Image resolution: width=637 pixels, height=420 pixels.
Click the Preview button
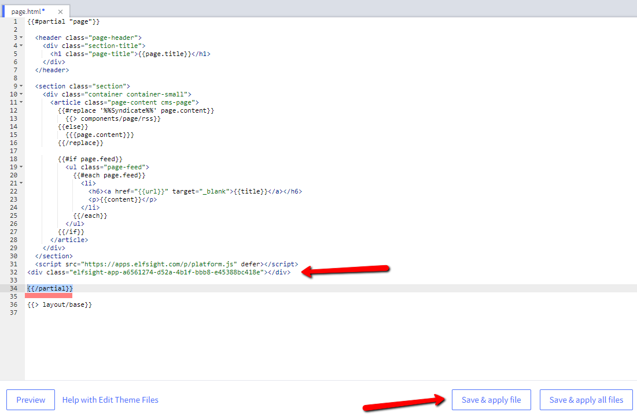point(31,400)
